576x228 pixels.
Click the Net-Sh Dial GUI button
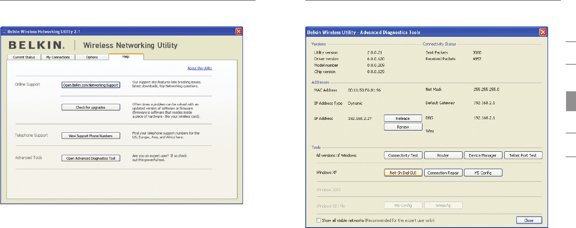tap(403, 173)
